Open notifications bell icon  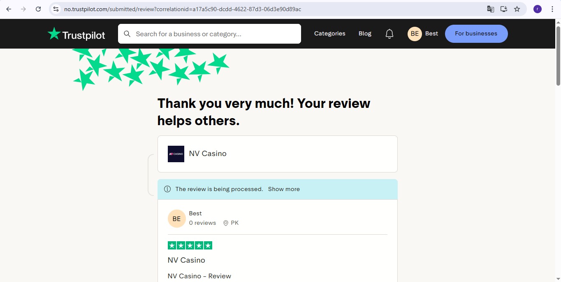point(389,34)
